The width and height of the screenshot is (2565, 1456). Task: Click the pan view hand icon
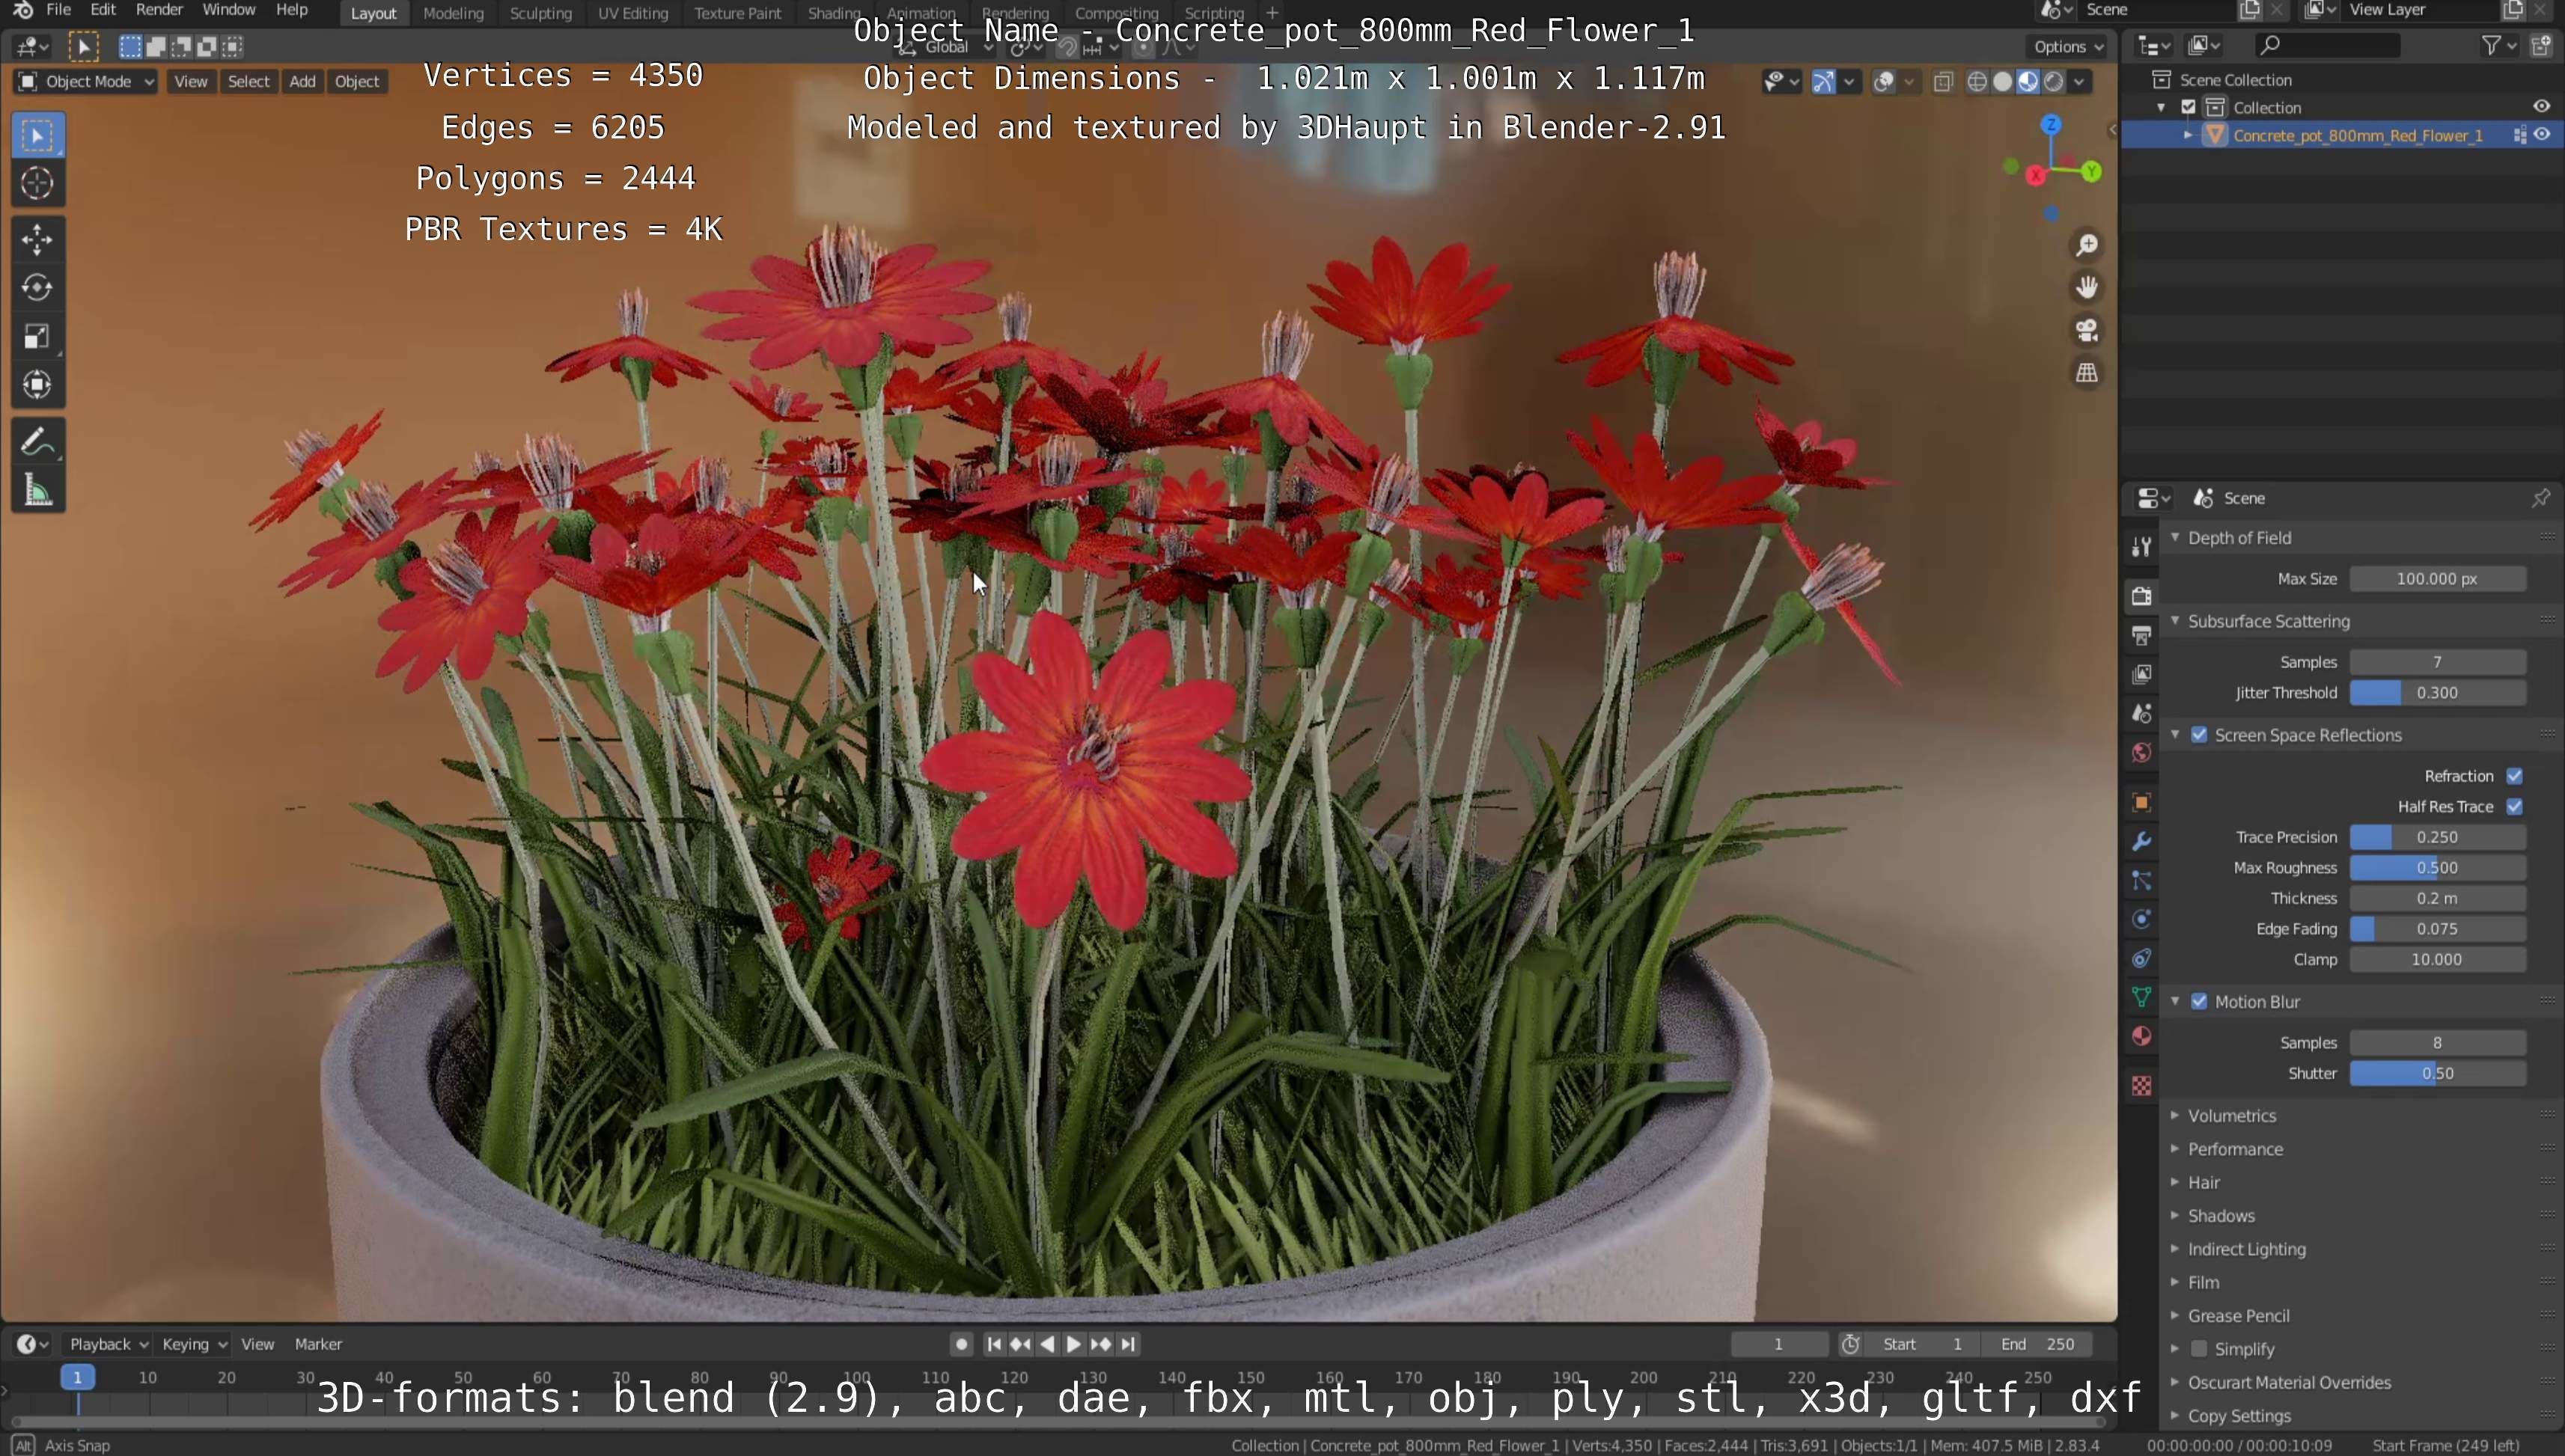[x=2087, y=287]
